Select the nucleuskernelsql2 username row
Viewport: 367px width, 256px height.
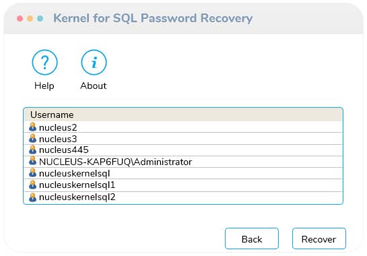click(183, 197)
